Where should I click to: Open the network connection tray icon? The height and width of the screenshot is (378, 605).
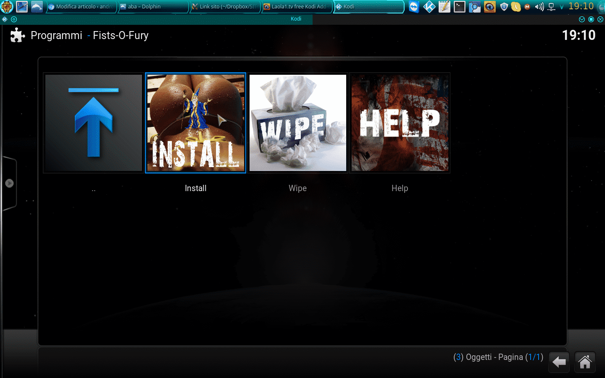(552, 7)
